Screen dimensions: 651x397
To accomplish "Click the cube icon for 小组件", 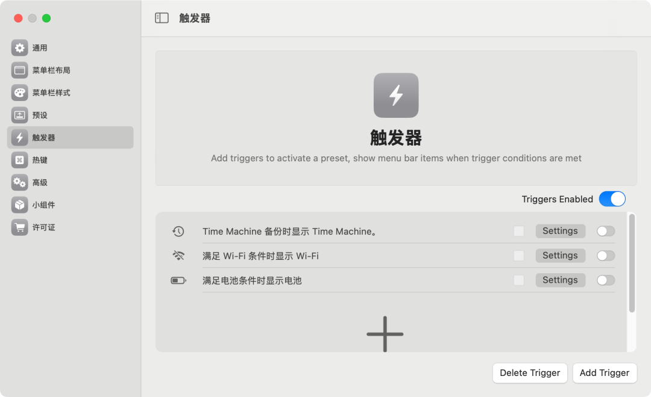I will pos(19,205).
